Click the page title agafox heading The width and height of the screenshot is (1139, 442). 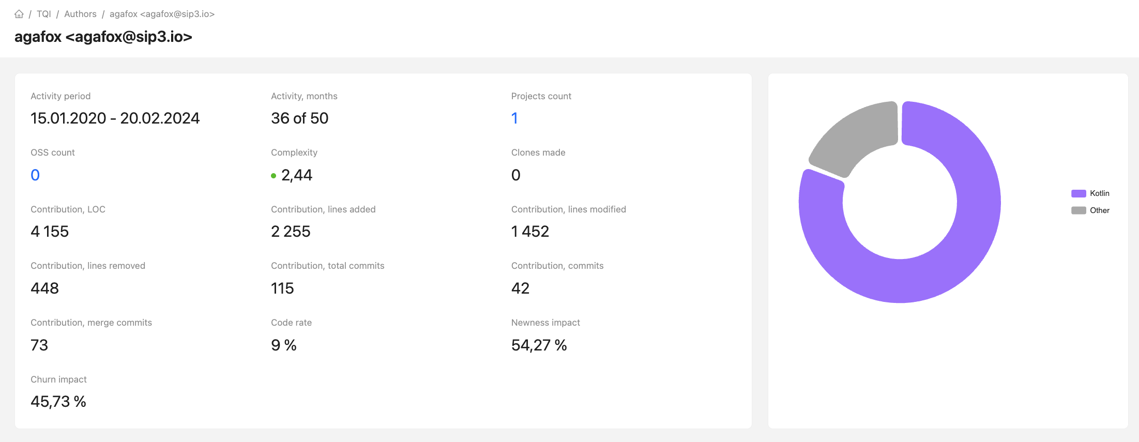coord(103,37)
